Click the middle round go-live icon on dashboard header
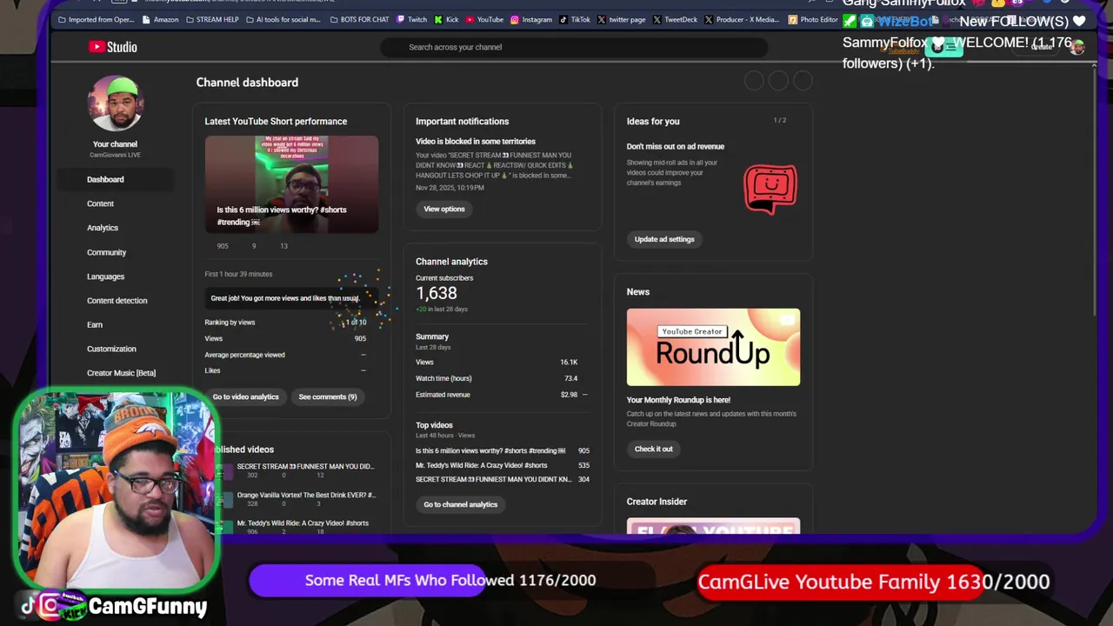Screen dimensions: 1113x626 [x=778, y=81]
